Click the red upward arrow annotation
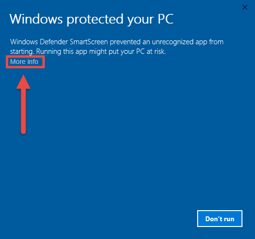Screen dimensions: 255x239 pyautogui.click(x=24, y=104)
